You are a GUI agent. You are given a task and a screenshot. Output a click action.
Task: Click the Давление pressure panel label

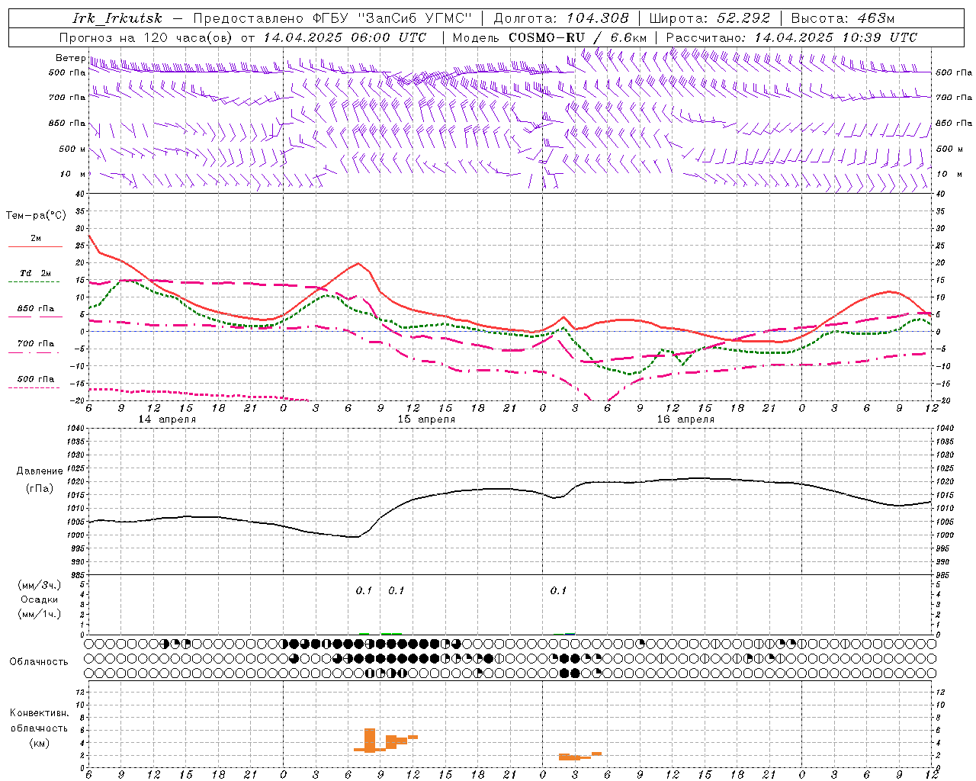point(40,471)
